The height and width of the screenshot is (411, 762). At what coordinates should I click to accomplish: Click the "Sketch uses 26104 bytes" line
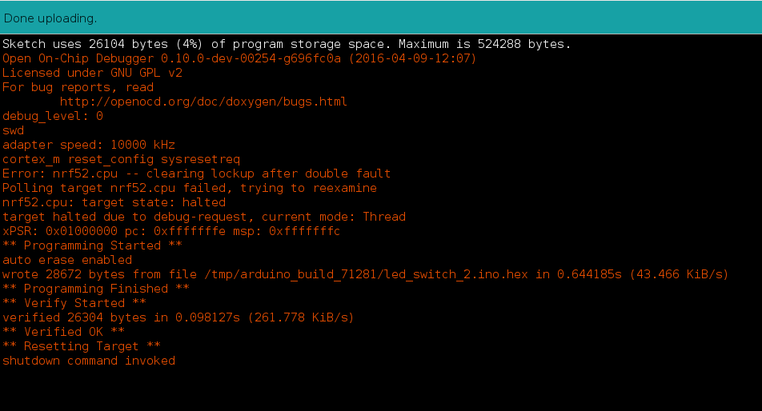pyautogui.click(x=286, y=44)
